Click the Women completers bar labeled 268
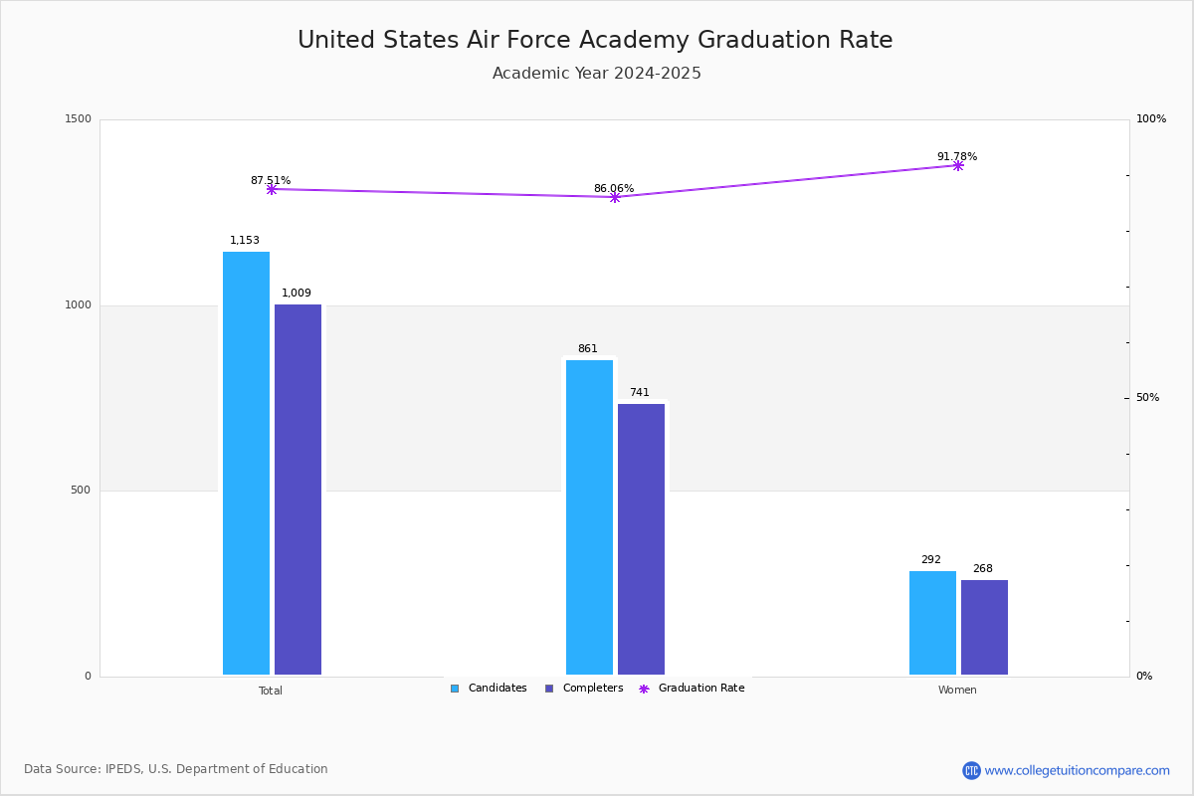1194x796 pixels. (x=984, y=627)
